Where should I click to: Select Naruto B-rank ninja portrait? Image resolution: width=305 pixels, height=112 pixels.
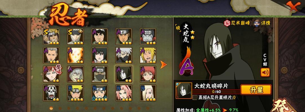point(75,93)
